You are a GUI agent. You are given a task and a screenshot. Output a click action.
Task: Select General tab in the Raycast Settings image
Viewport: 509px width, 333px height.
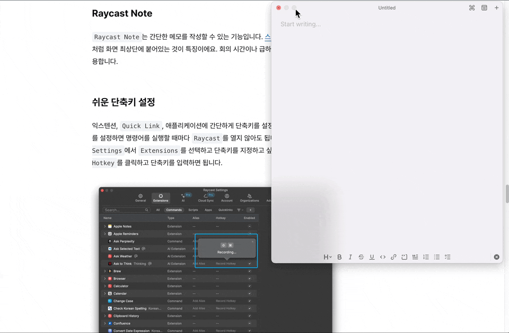[141, 198]
